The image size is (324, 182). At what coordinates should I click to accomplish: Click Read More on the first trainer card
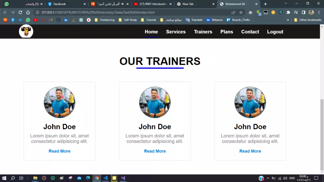coord(60,151)
